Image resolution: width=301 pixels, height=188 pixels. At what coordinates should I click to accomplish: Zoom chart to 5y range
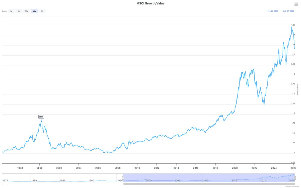click(19, 11)
